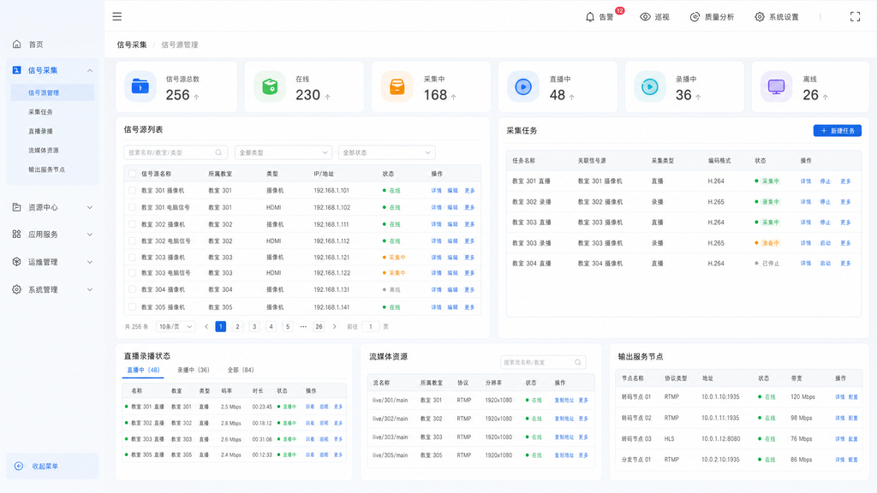
Task: Stop the 教室 302 录播 task
Action: [825, 202]
